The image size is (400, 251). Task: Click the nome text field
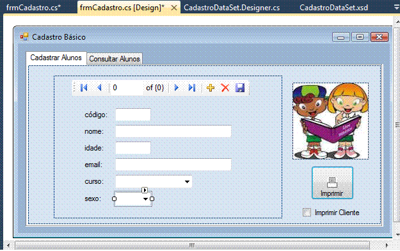tap(173, 131)
